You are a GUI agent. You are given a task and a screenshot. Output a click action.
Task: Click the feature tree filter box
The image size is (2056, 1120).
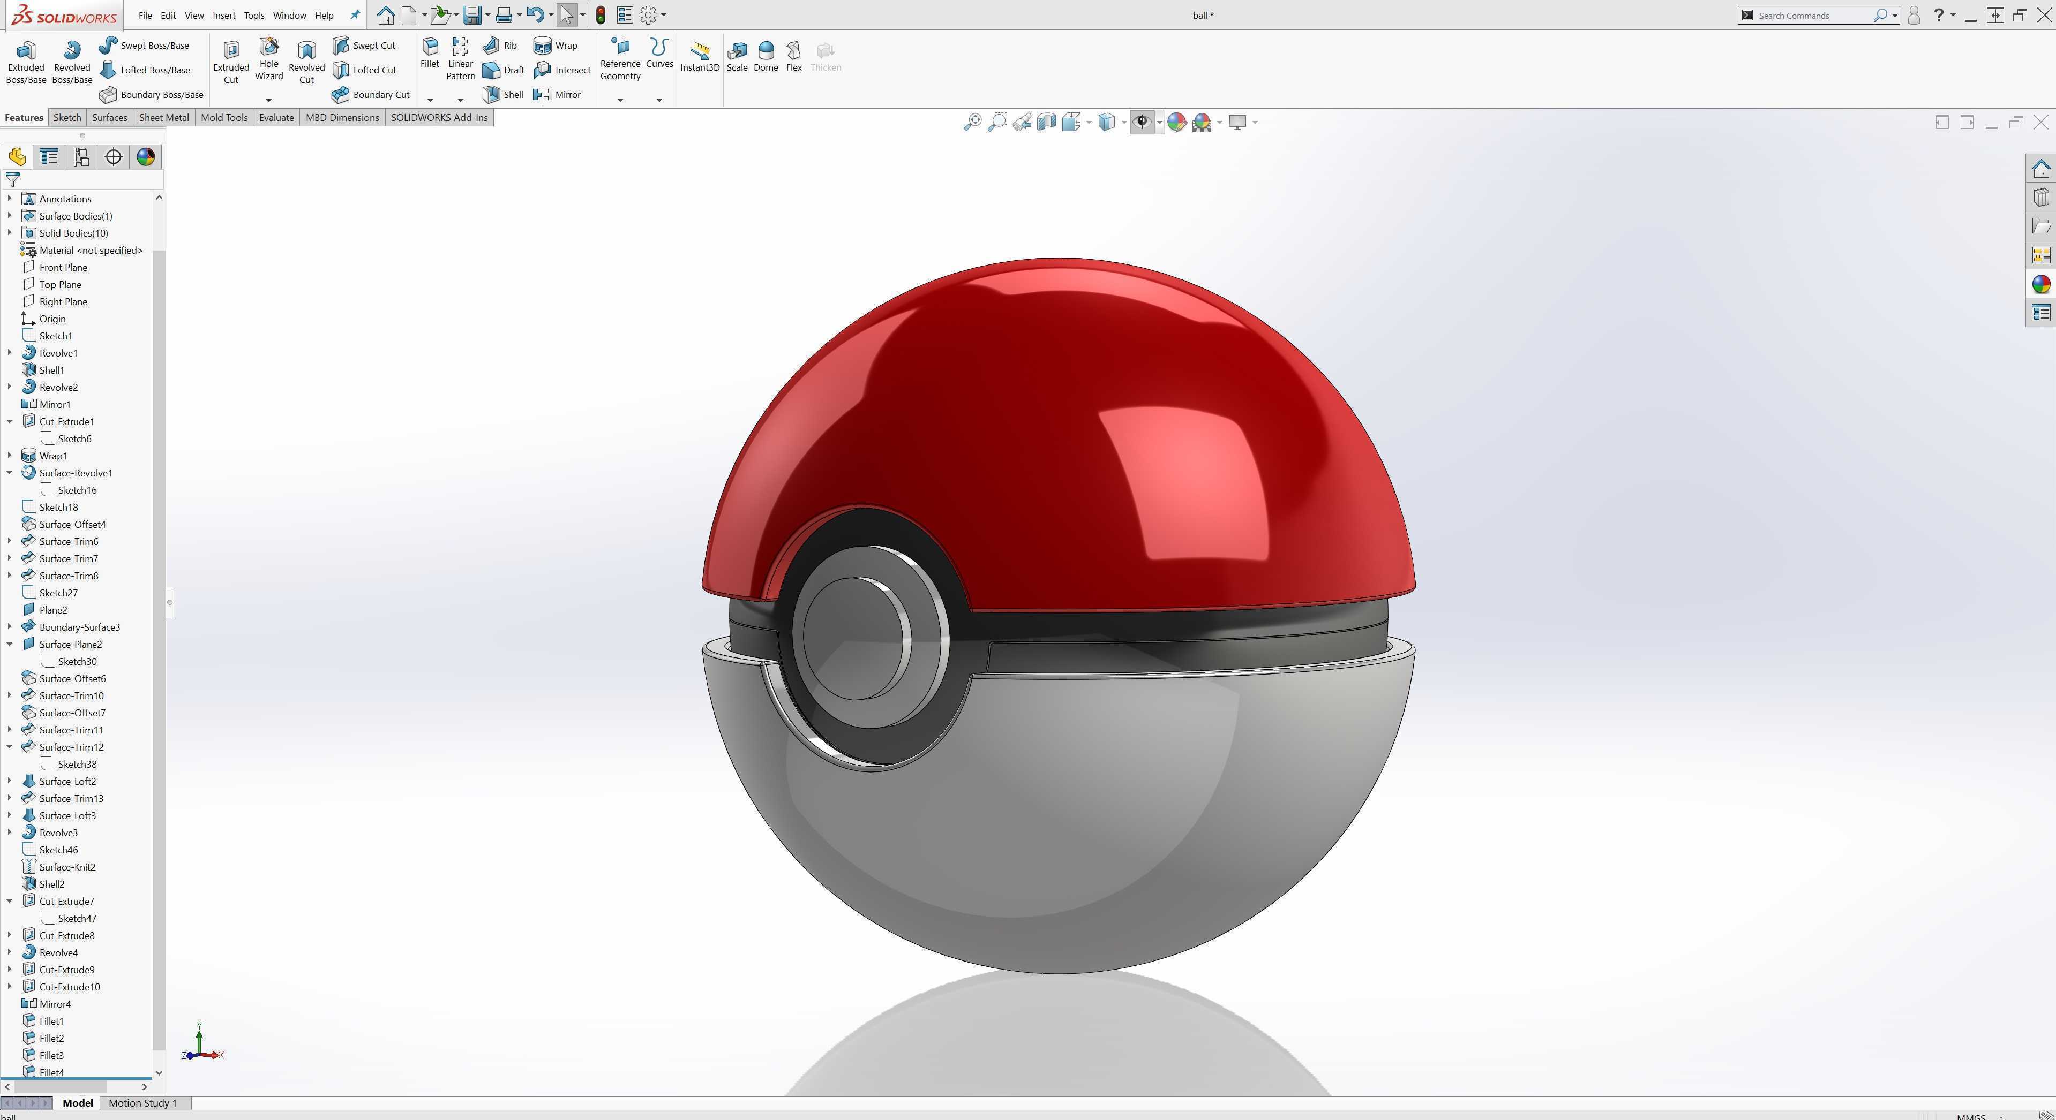(83, 180)
